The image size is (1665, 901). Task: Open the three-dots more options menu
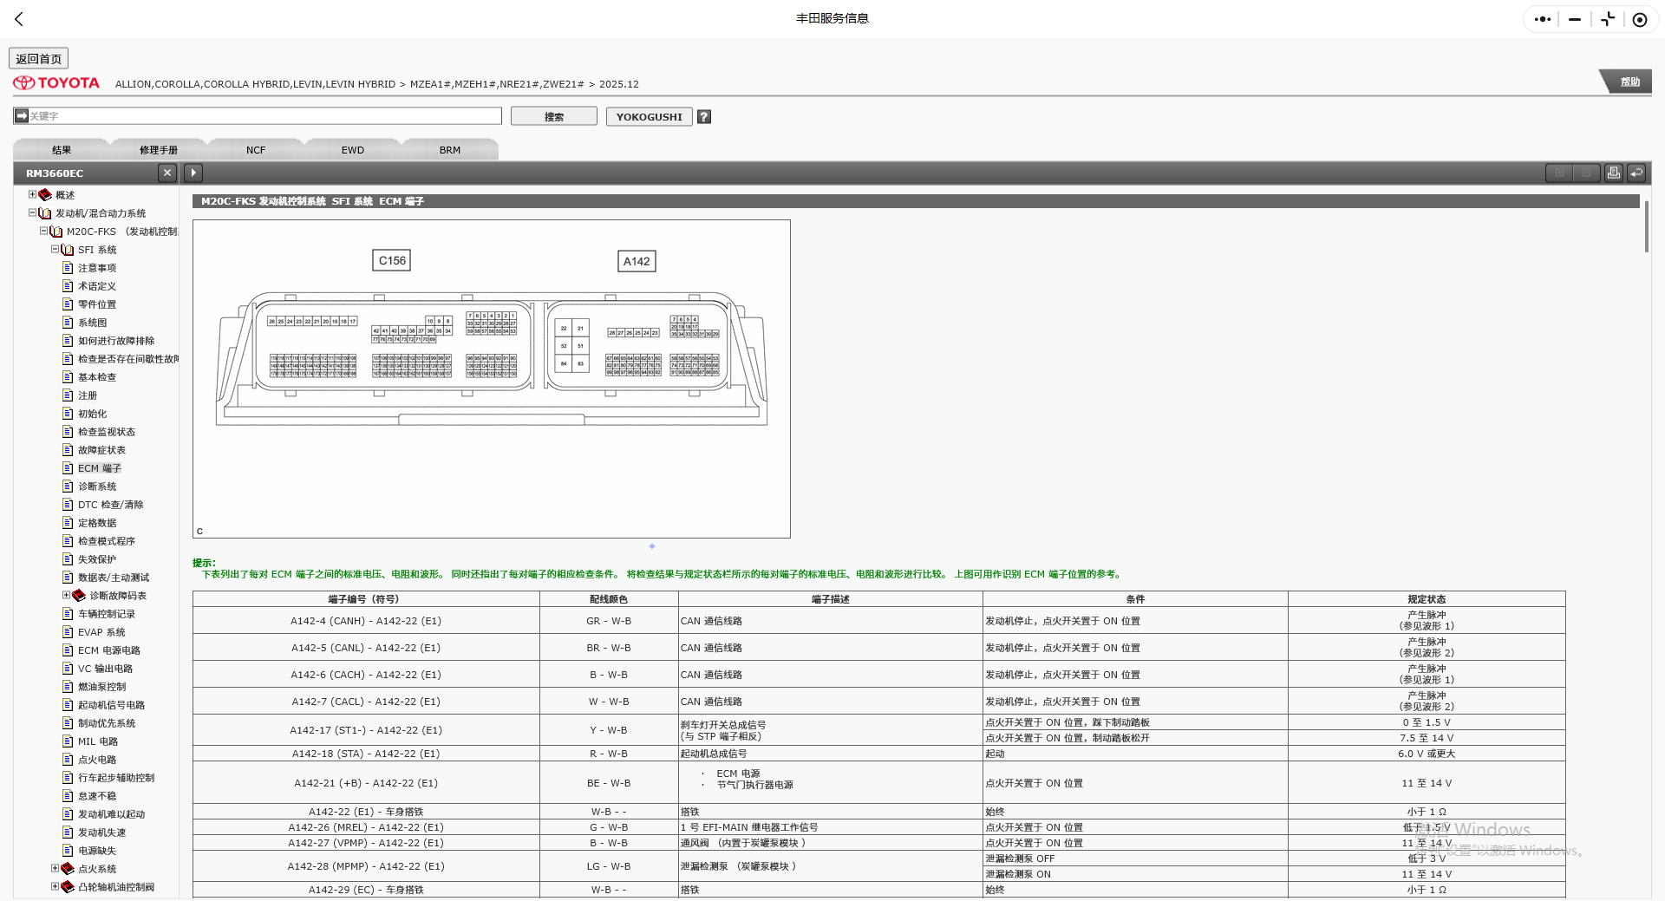pyautogui.click(x=1542, y=19)
